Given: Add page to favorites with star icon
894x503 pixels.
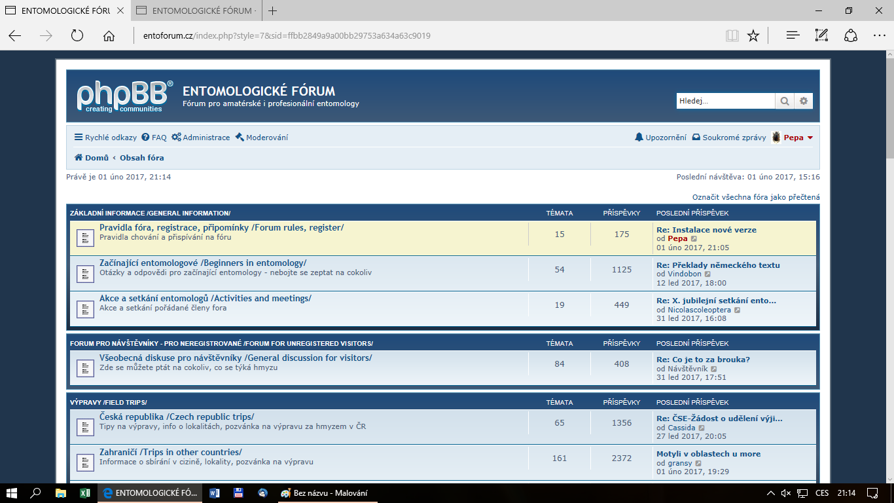Looking at the screenshot, I should 753,36.
